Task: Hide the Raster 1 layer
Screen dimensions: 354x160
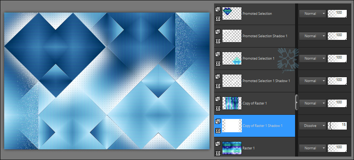Action: coord(218,152)
